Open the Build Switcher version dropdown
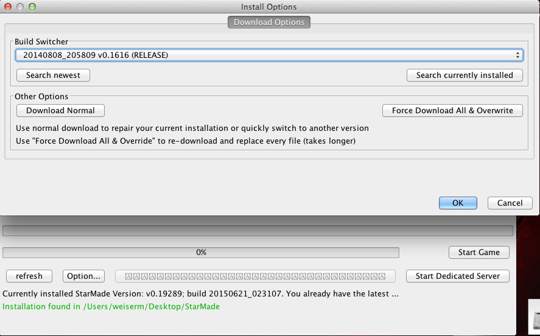Screen dimensions: 540x336 click(269, 55)
